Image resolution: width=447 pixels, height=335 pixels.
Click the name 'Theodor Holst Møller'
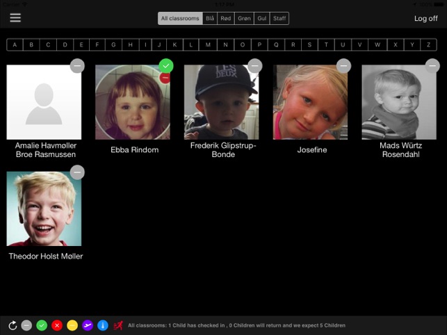(46, 256)
